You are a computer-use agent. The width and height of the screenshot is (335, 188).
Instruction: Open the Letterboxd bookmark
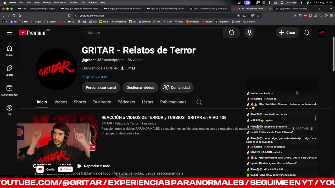pyautogui.click(x=119, y=22)
